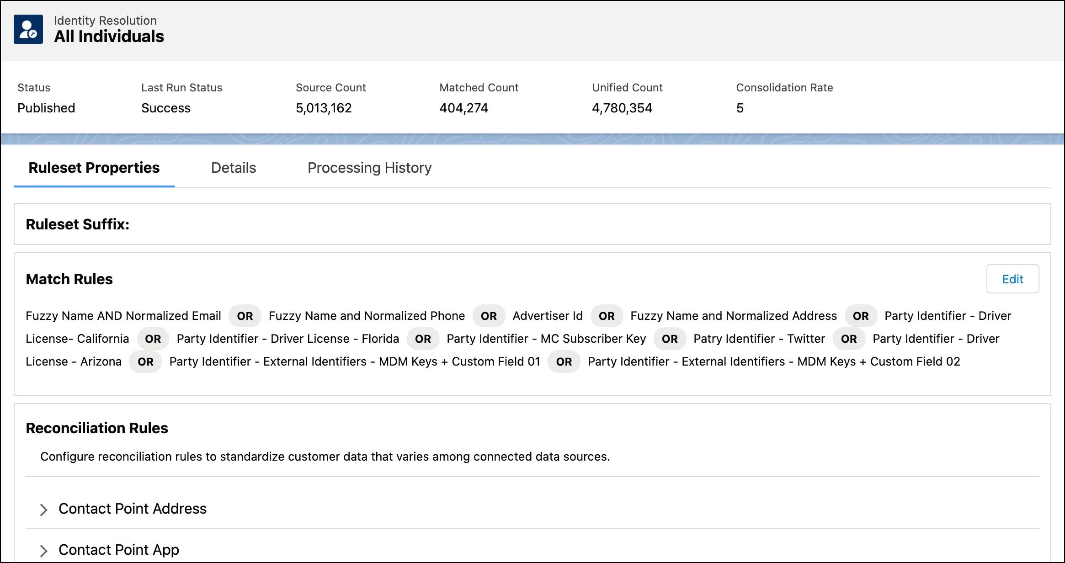The height and width of the screenshot is (563, 1065).
Task: Select the Fuzzy Name and Normalized Phone rule
Action: tap(367, 316)
